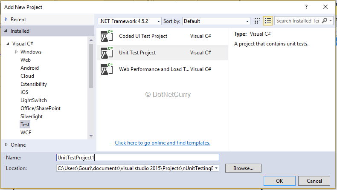Viewport: 337px width, 190px height.
Task: Click the Cancel button
Action: pos(314,181)
